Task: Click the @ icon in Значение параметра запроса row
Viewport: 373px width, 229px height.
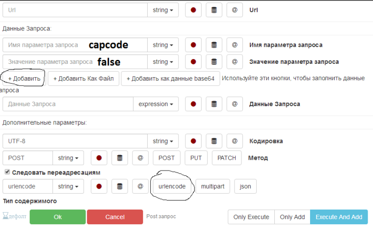Action: point(235,62)
